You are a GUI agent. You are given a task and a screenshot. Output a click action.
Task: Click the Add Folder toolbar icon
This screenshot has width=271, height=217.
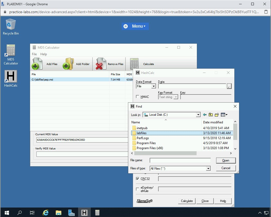68,64
